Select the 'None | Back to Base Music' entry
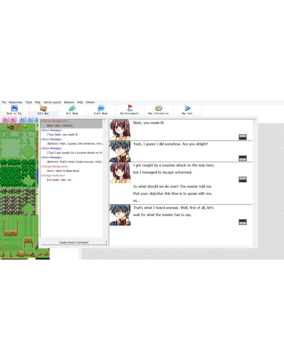The height and width of the screenshot is (360, 284). (x=63, y=171)
